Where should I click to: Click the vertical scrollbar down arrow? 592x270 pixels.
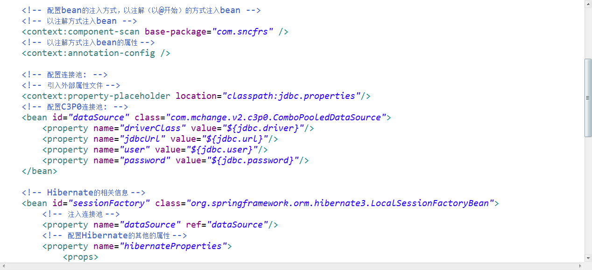[588, 257]
